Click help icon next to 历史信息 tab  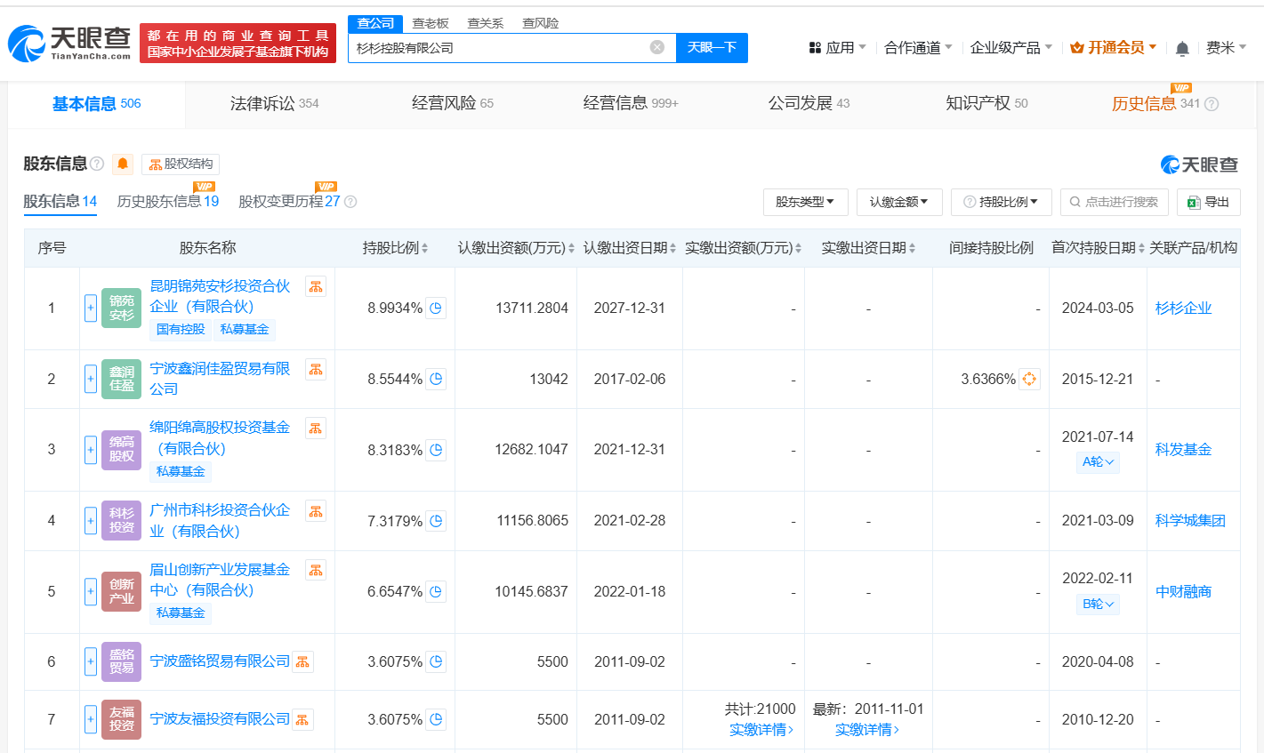[x=1212, y=104]
